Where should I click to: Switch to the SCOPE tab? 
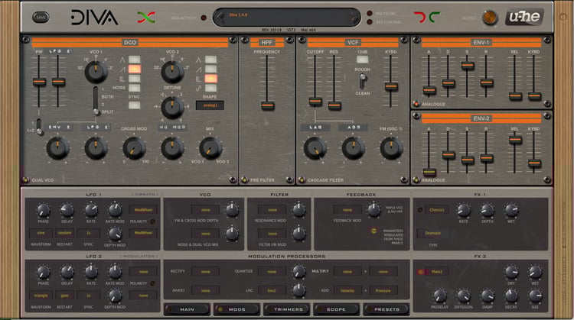pos(337,309)
